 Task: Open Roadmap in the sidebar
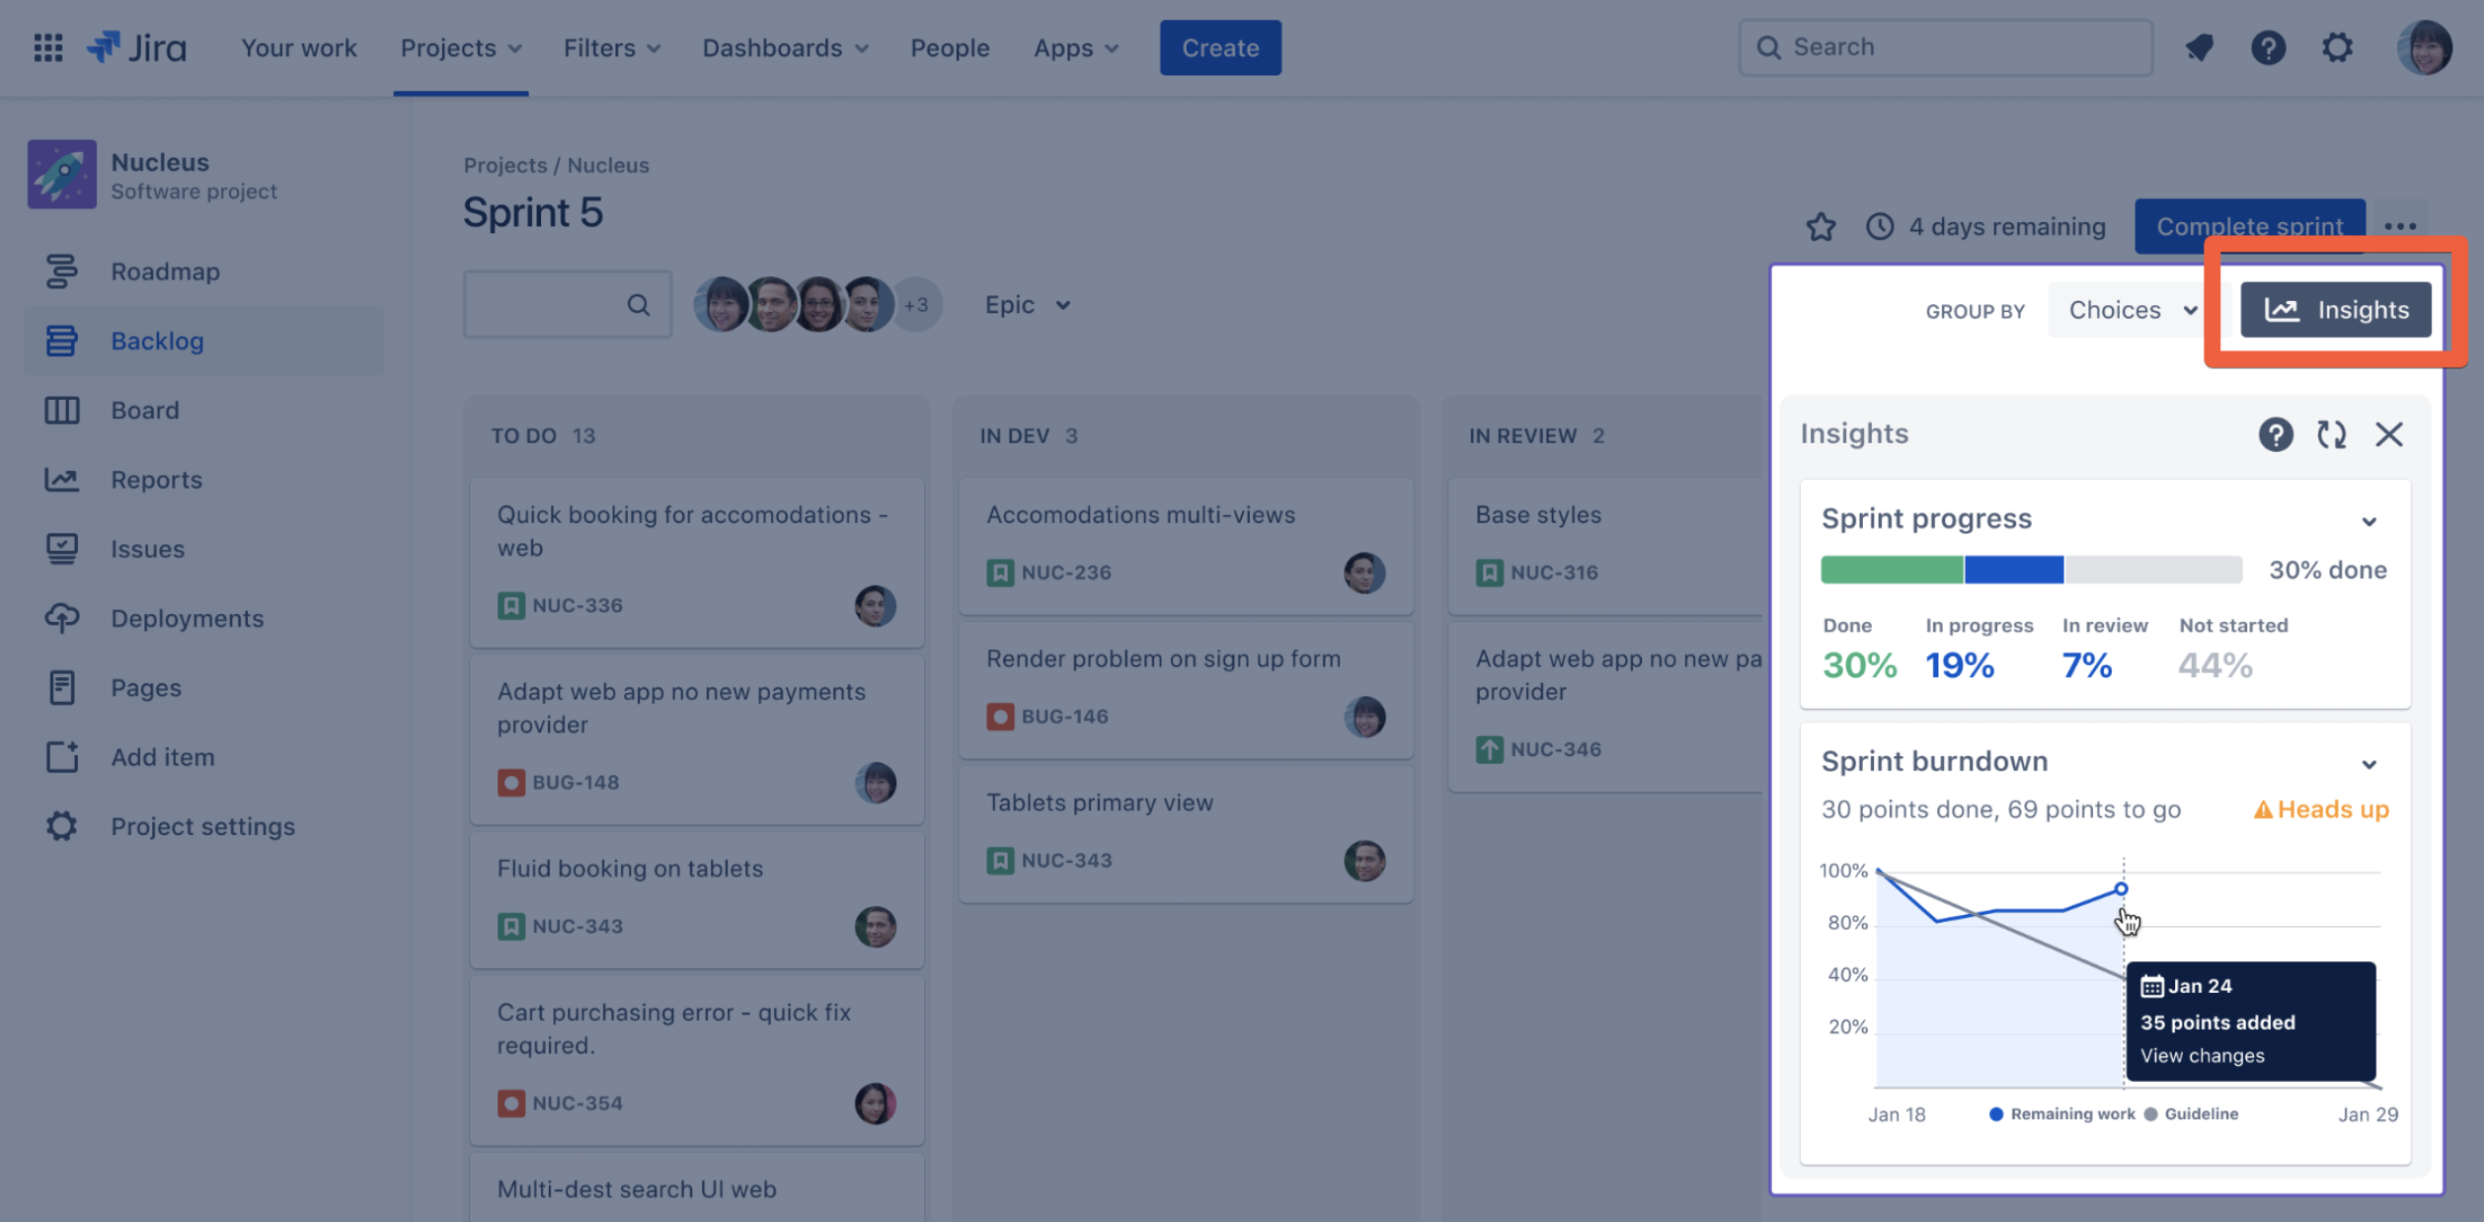pos(204,271)
